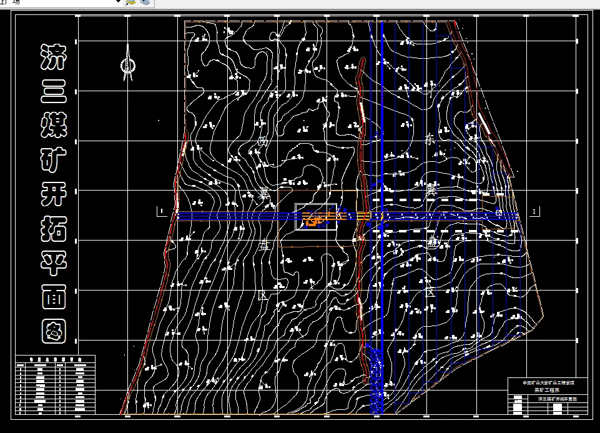Select the right section marker labeled I
This screenshot has height=433, width=600.
tap(534, 211)
